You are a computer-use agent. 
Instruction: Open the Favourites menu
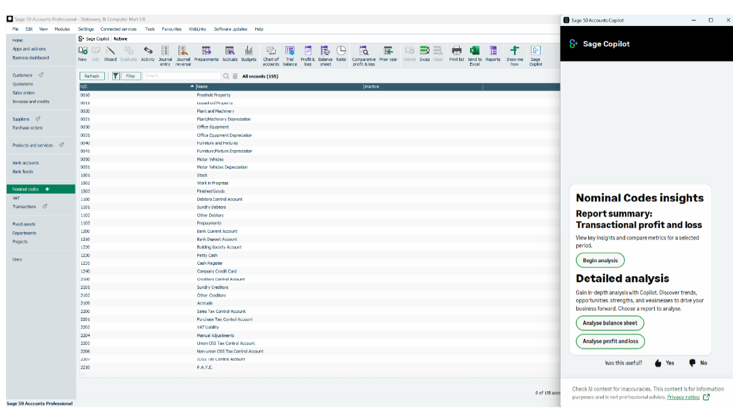point(172,29)
